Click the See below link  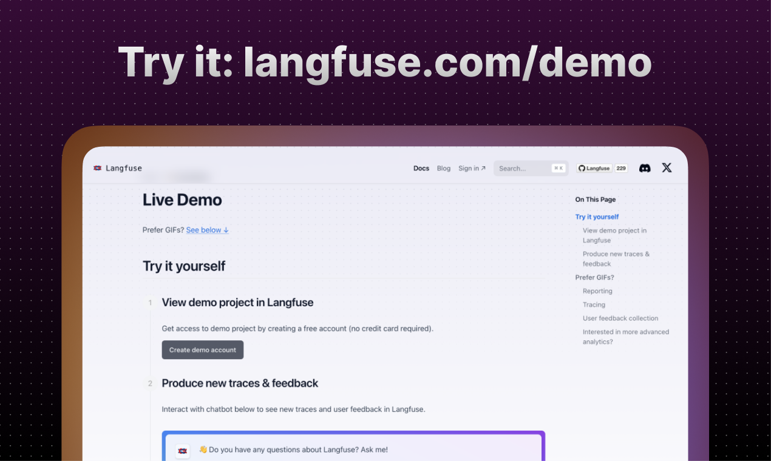click(208, 230)
